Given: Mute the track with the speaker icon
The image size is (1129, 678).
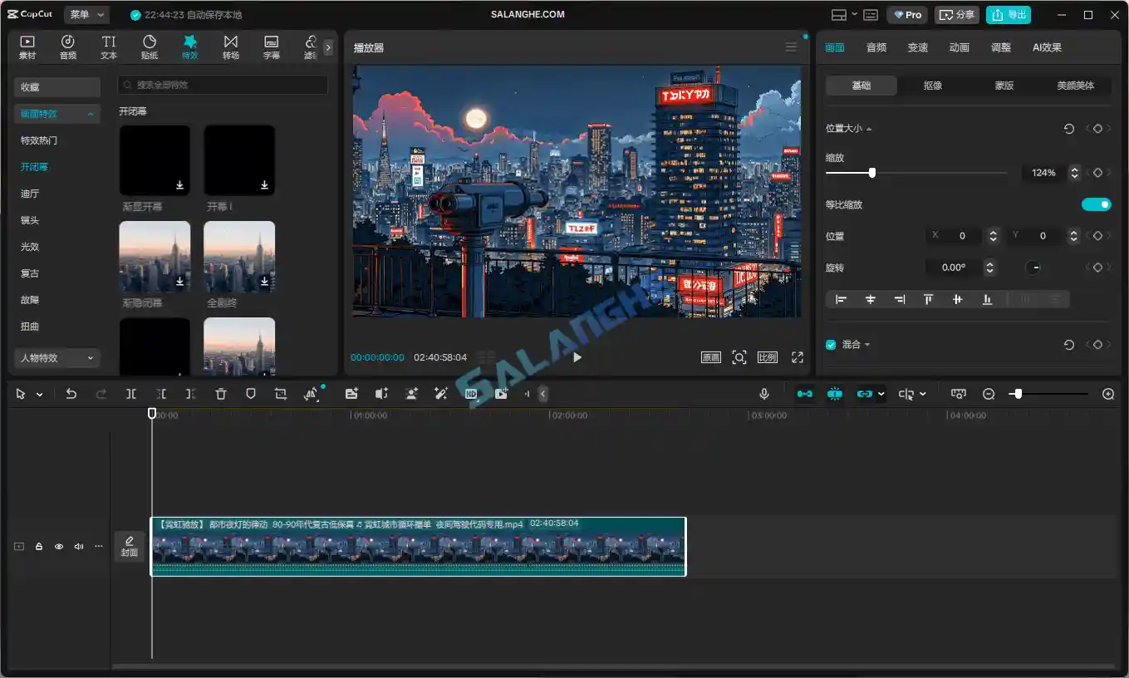Looking at the screenshot, I should pyautogui.click(x=78, y=546).
